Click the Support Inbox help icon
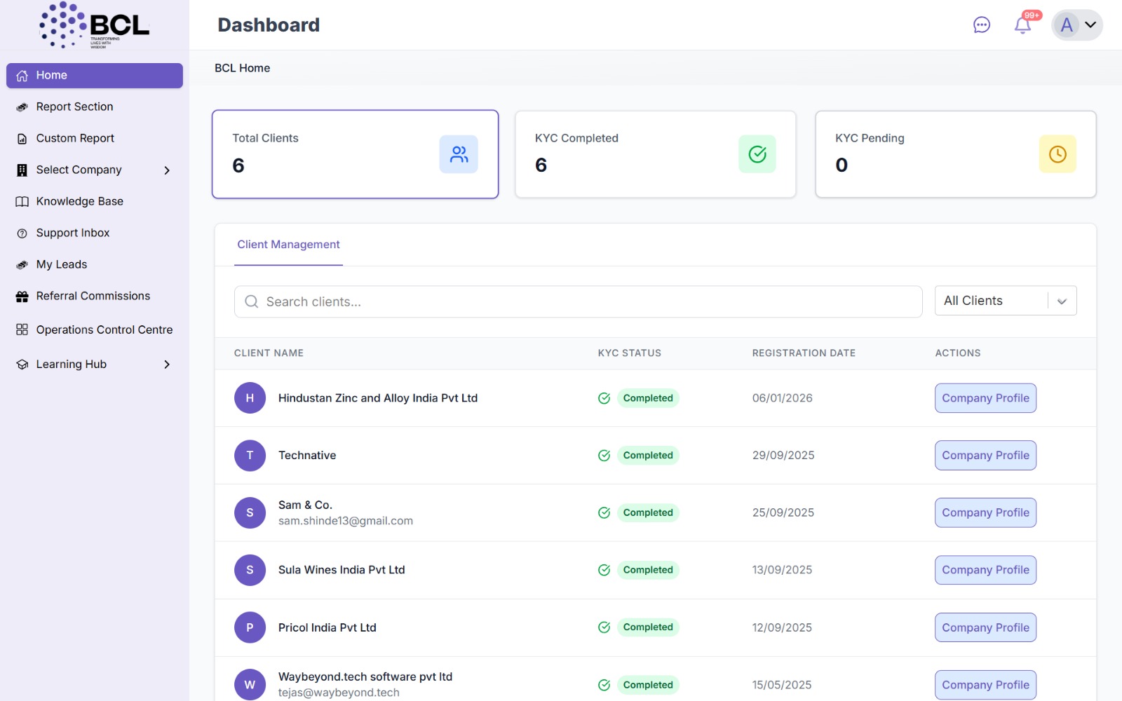Viewport: 1122px width, 701px height. (x=22, y=233)
